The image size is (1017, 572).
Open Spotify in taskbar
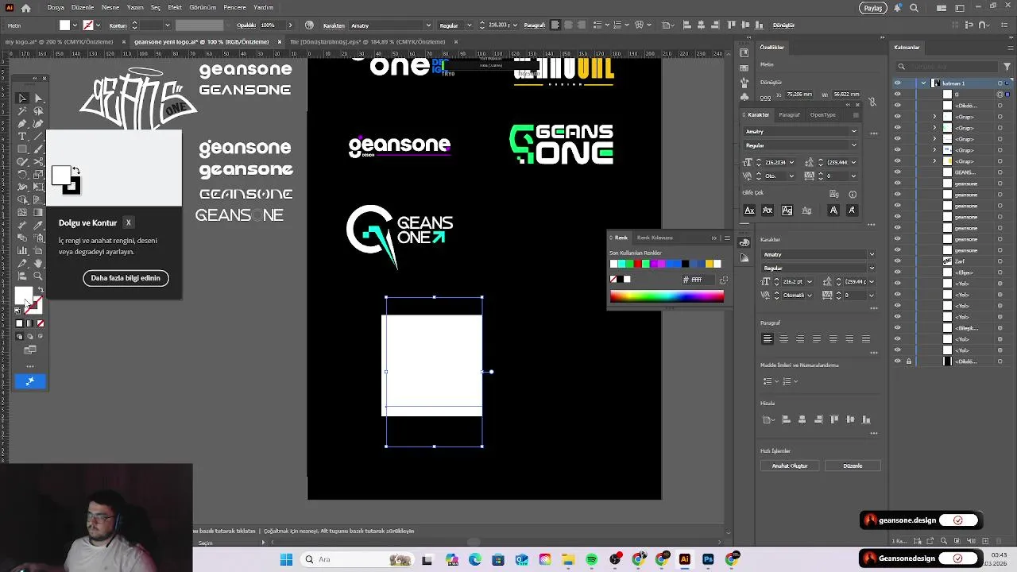tap(592, 560)
